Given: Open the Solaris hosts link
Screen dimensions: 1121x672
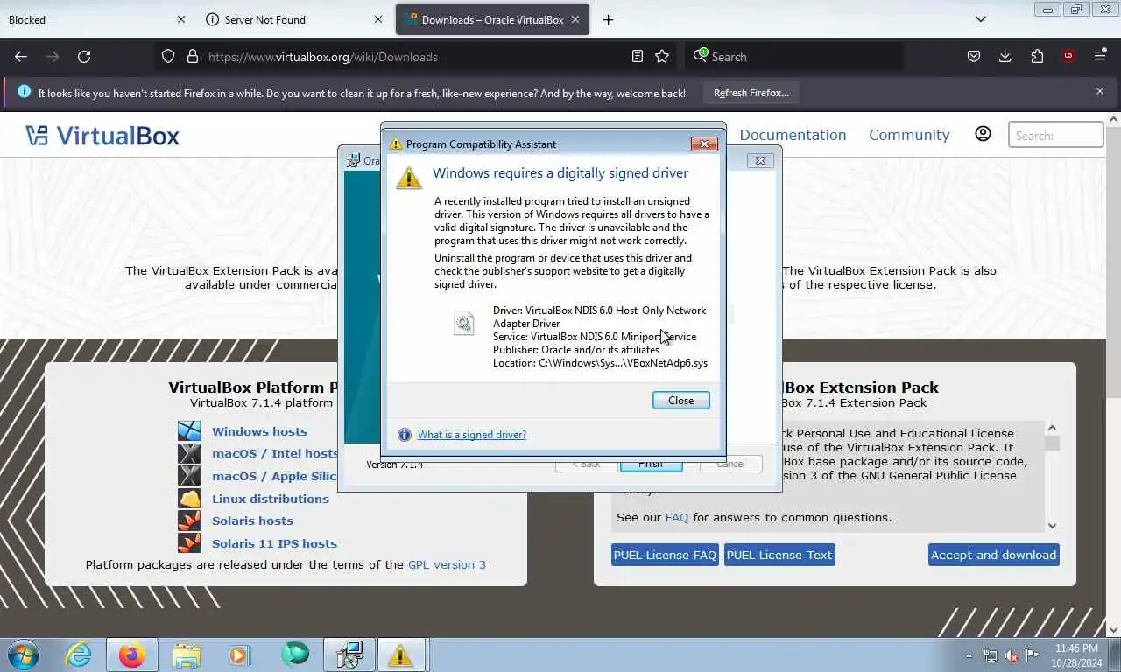Looking at the screenshot, I should 252,521.
